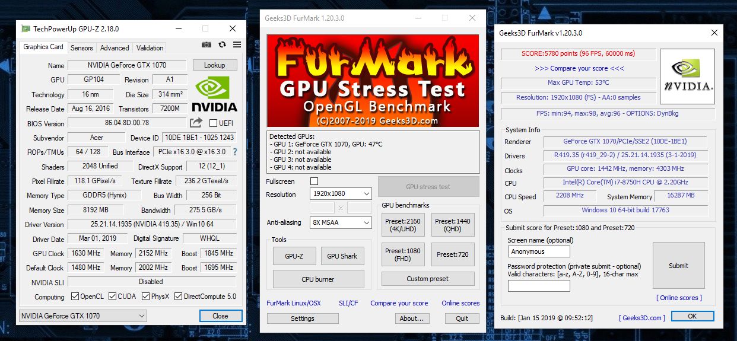Open the Online scores link beside Compare your score

coord(460,303)
